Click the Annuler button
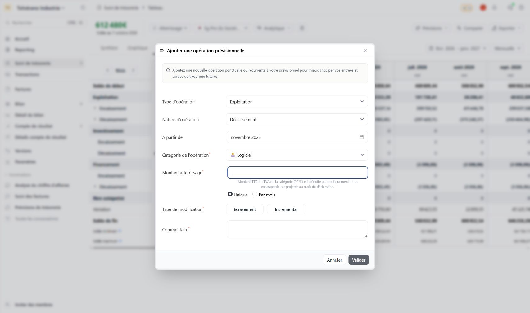 click(334, 260)
